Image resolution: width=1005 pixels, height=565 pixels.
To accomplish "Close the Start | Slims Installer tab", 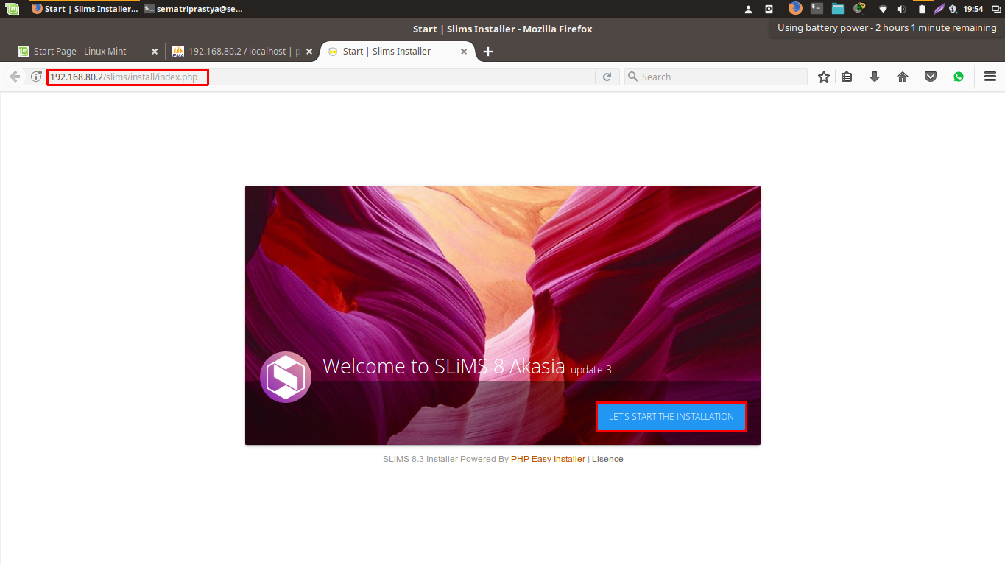I will coord(464,52).
